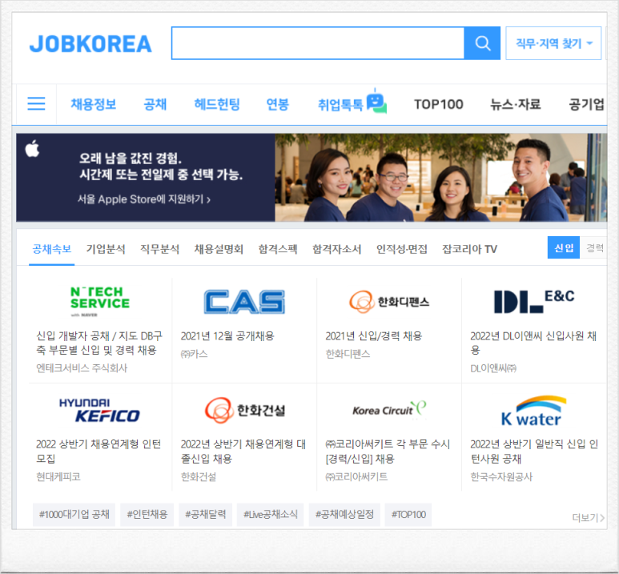
Task: Open 2022년 상반기 채용연계형 대졸신입 채용
Action: (x=243, y=452)
